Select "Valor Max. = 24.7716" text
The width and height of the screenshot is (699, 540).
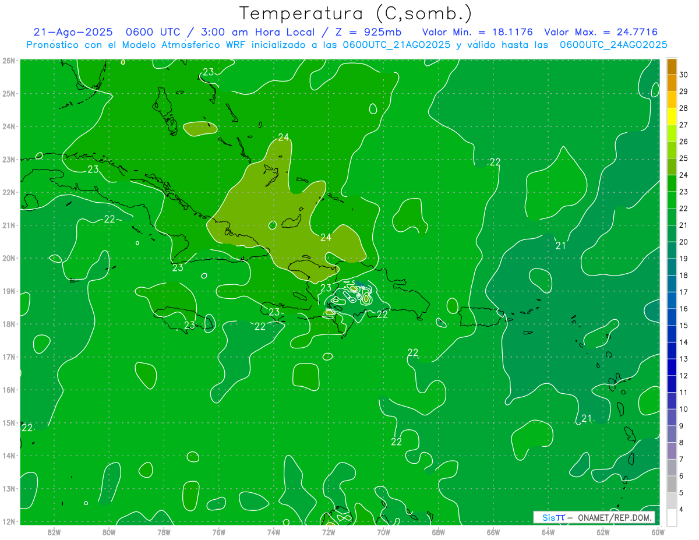point(601,33)
